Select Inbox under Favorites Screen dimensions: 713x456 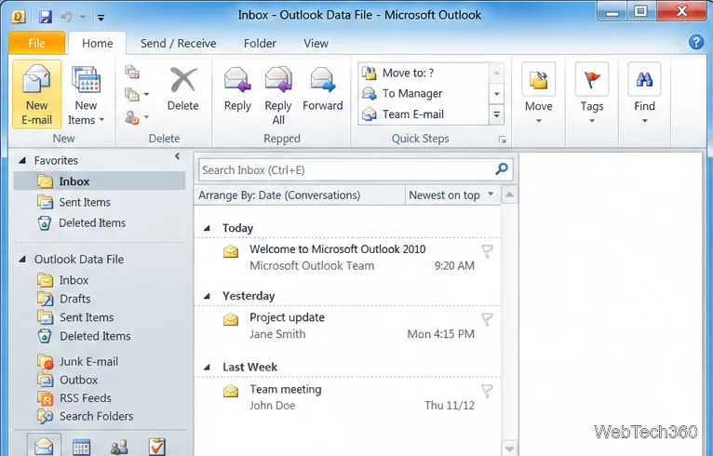pyautogui.click(x=100, y=181)
